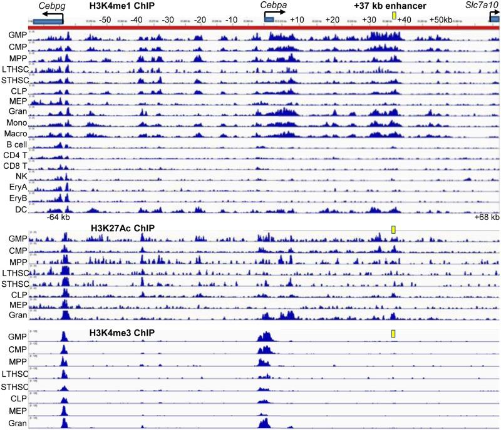Image resolution: width=501 pixels, height=430 pixels.
Task: Click the red chromosome position bar
Action: point(250,28)
